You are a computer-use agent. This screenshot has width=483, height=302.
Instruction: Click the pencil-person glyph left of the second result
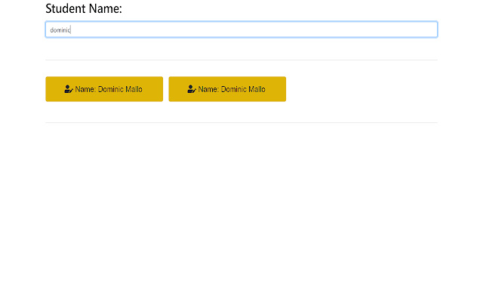(x=192, y=89)
